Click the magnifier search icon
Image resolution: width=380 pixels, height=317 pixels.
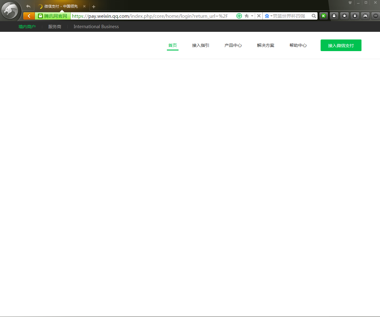[314, 16]
